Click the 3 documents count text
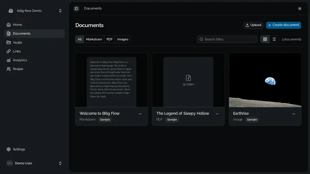Viewport: 310px width, 174px height. pos(291,39)
